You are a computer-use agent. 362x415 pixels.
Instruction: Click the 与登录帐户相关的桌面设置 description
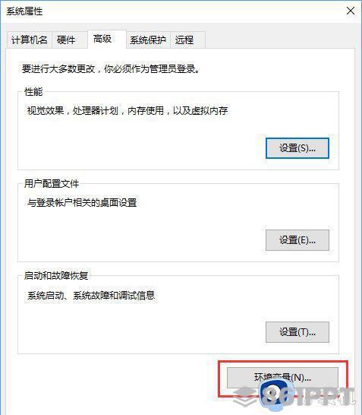82,202
